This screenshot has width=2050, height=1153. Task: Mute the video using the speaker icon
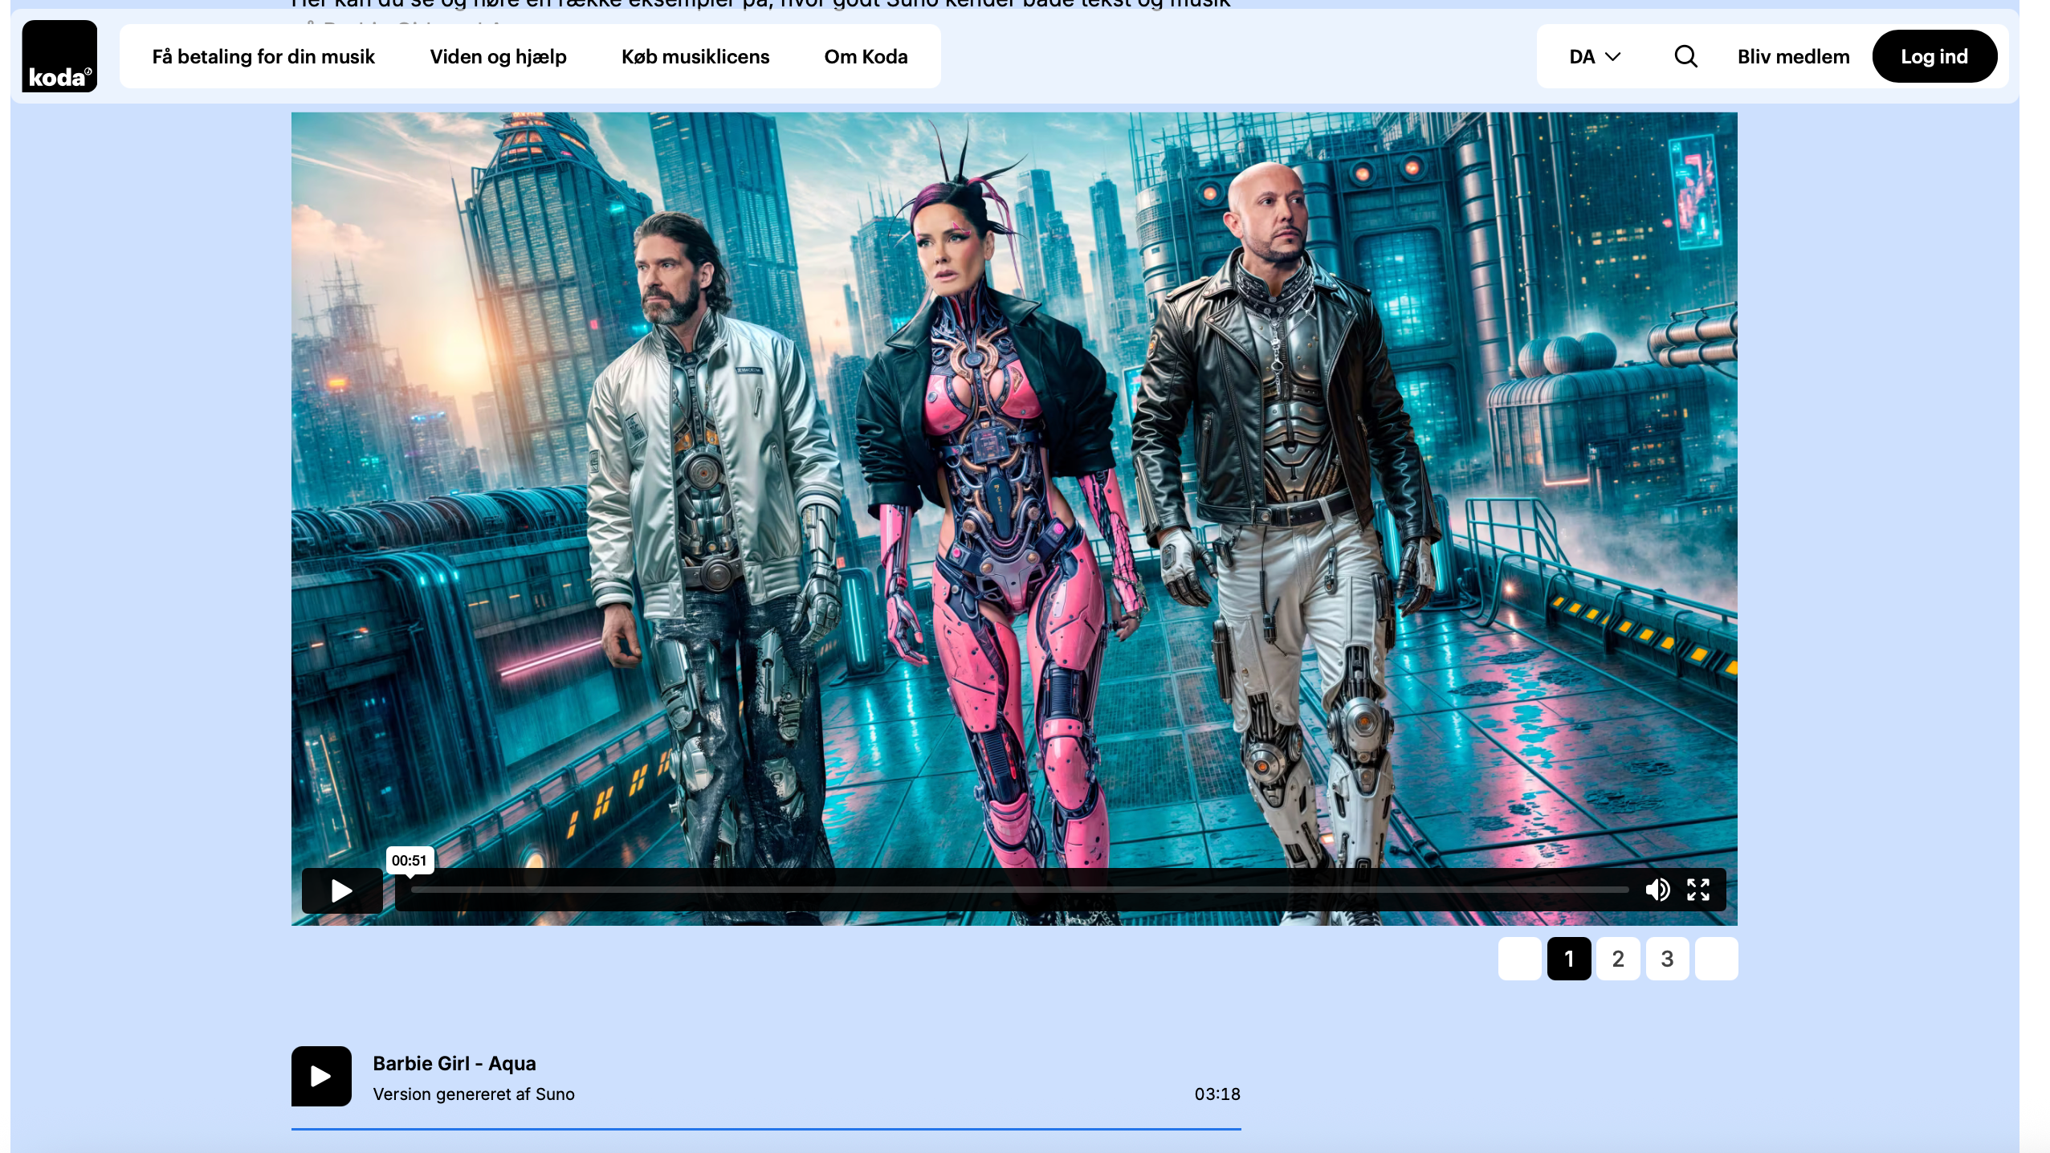[1657, 890]
